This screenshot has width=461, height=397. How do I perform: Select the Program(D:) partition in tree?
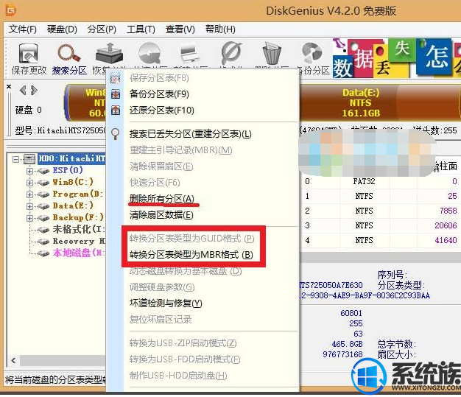(x=78, y=194)
